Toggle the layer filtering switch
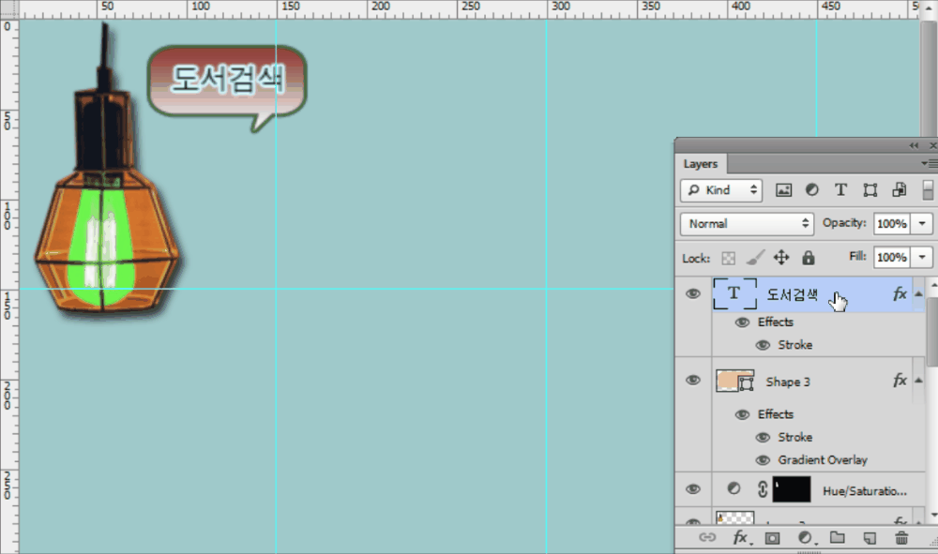The width and height of the screenshot is (938, 554). (x=928, y=190)
